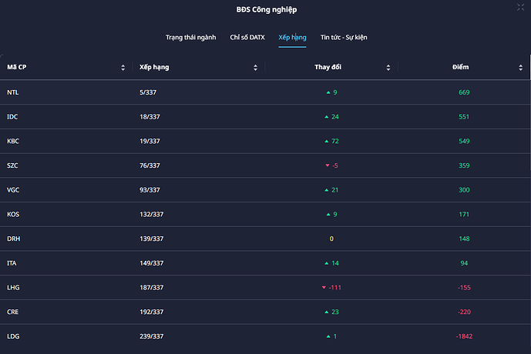Viewport: 531px width, 354px height.
Task: Click the red down arrow for LHG
Action: coord(324,287)
